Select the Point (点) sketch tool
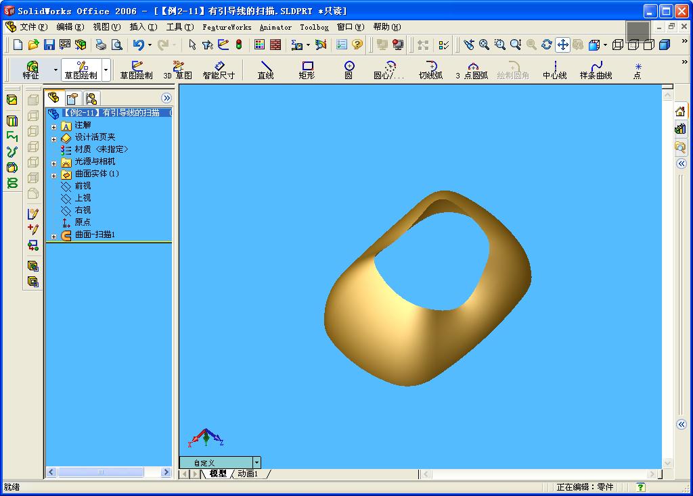 [x=638, y=70]
